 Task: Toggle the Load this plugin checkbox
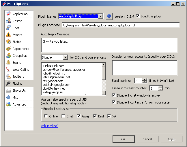(138, 16)
